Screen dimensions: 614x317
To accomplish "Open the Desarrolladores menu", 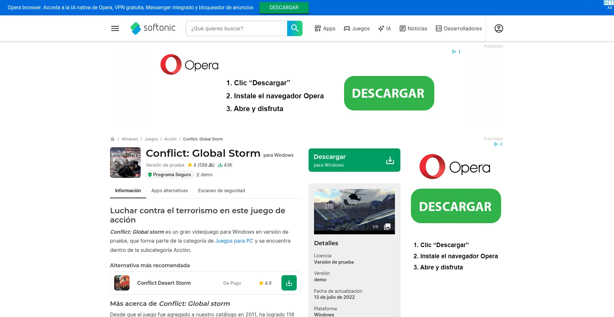I will (459, 28).
